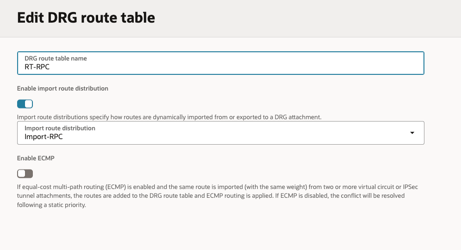Click the "Enable ECMP" label
461x250 pixels.
pyautogui.click(x=36, y=158)
